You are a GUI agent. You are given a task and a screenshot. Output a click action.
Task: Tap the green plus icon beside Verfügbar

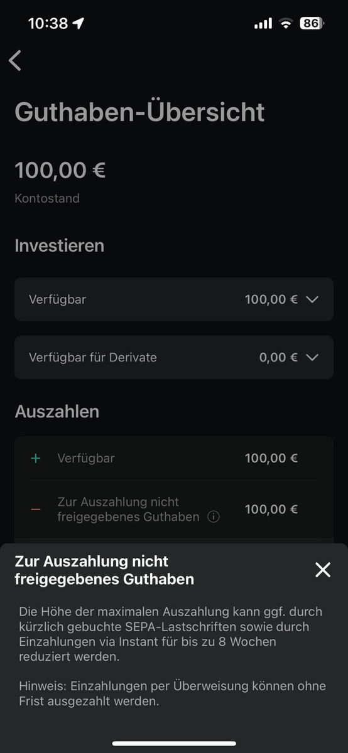36,459
